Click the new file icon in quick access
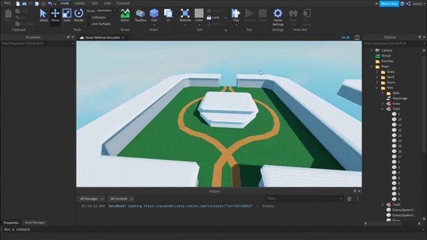Screen dimensions: 427x240 click(18, 3)
